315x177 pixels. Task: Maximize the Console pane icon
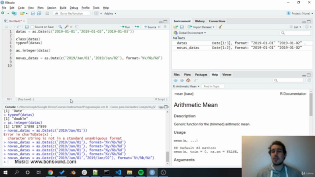click(x=166, y=107)
